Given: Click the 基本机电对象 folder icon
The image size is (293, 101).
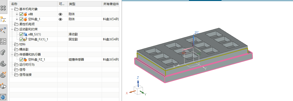Looking at the screenshot, I should (x=17, y=9).
